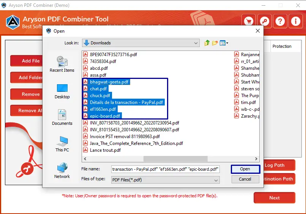
Task: Open the view menu list icon
Action: point(224,43)
